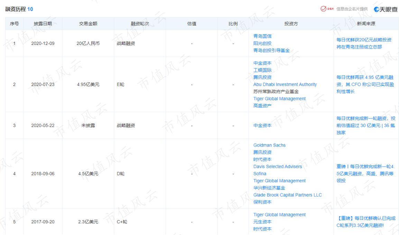Click the 新闻来源 column header
The height and width of the screenshot is (235, 399).
366,23
